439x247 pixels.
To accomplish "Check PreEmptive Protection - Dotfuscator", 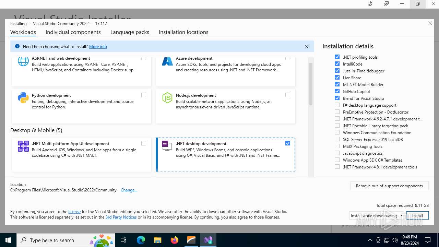I will pyautogui.click(x=337, y=112).
